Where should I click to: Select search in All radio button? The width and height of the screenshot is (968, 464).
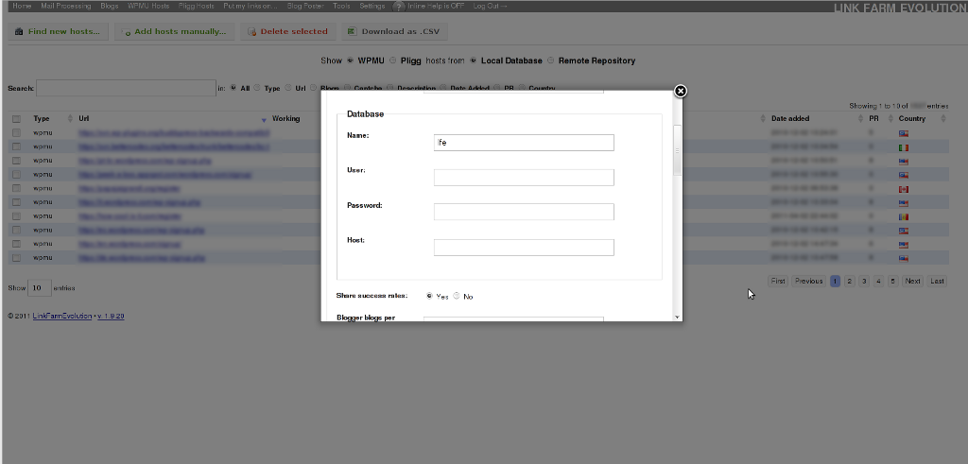click(233, 88)
